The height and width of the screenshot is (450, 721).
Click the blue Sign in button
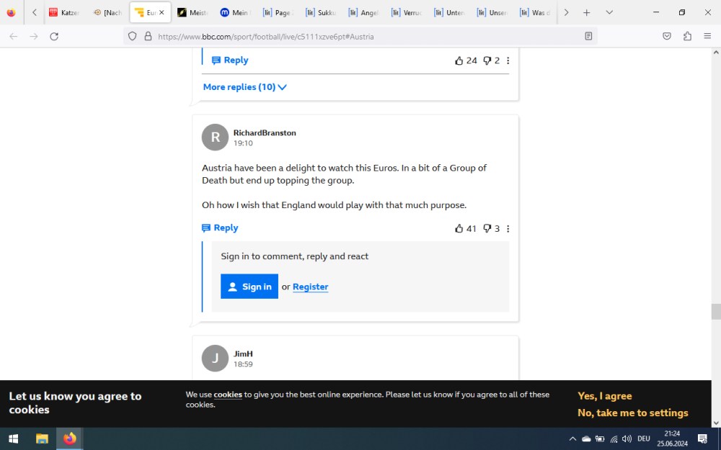pos(249,287)
